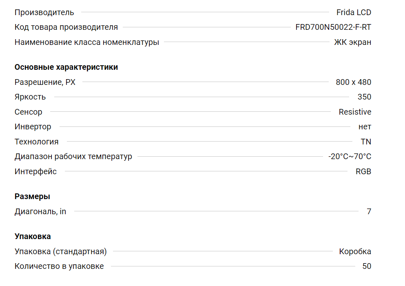The width and height of the screenshot is (405, 286).
Task: Click the Коробка packaging value
Action: [355, 251]
